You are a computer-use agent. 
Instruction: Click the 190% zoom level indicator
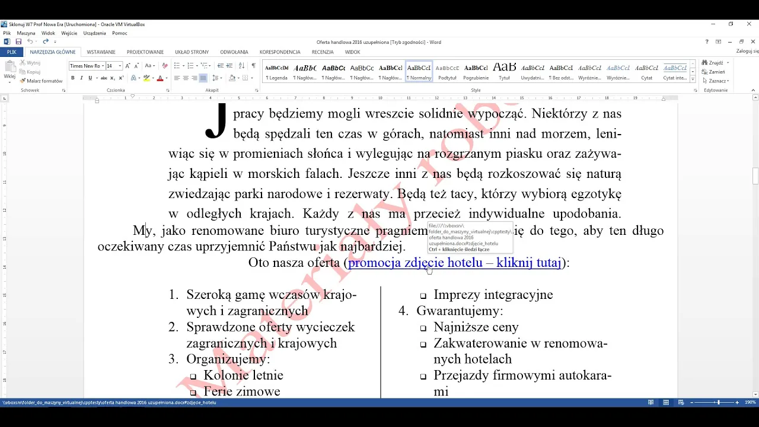tap(750, 402)
